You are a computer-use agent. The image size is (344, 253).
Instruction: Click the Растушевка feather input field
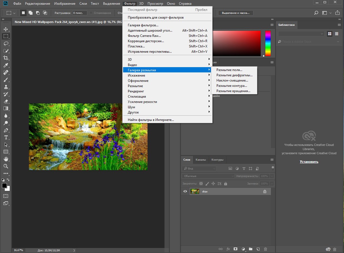point(79,13)
